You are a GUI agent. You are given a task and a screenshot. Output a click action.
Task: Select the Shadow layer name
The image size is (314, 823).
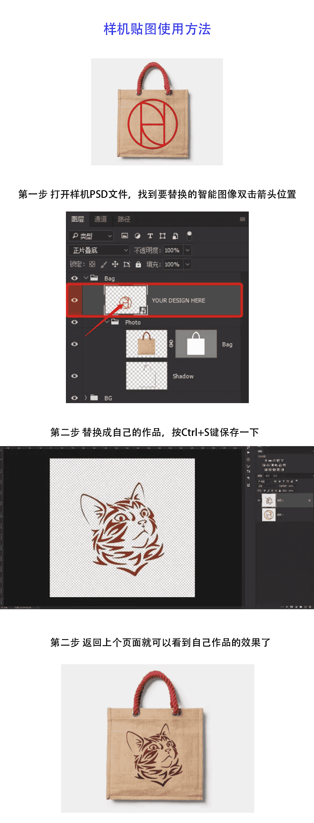[x=183, y=376]
